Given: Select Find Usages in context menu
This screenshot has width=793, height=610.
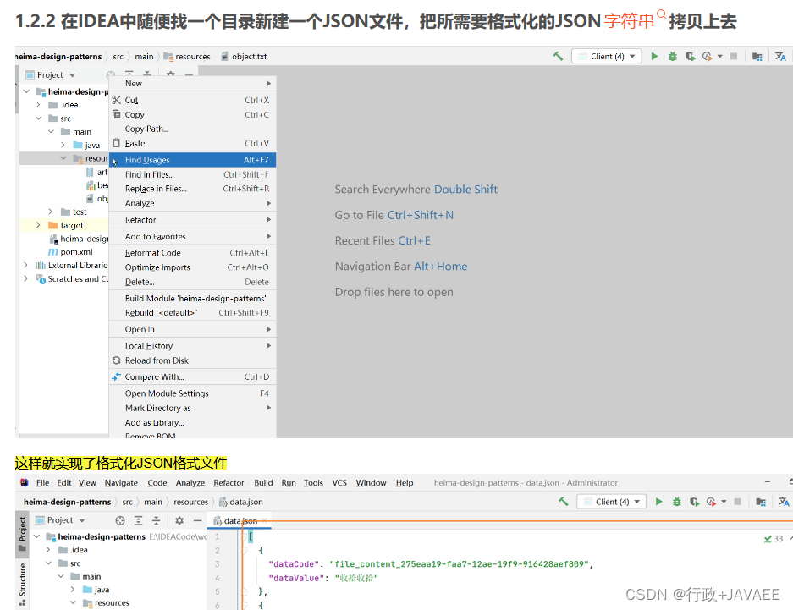Looking at the screenshot, I should tap(193, 160).
